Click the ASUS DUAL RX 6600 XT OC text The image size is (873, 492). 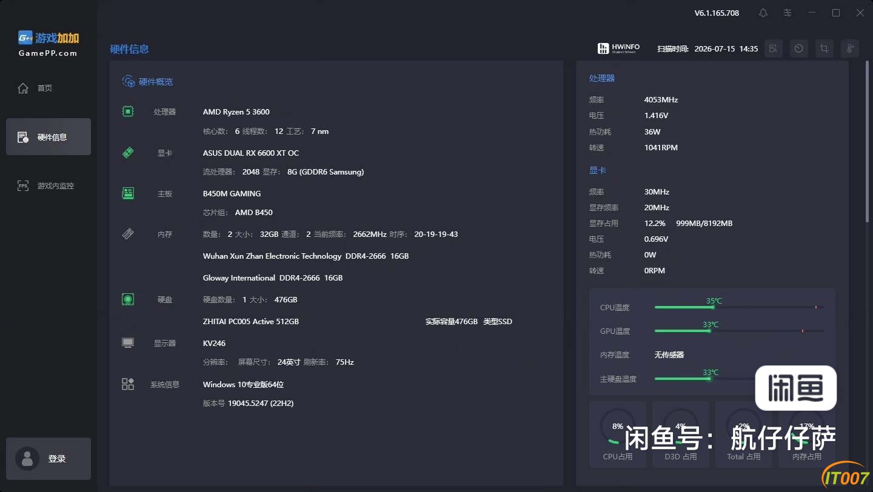tap(251, 153)
